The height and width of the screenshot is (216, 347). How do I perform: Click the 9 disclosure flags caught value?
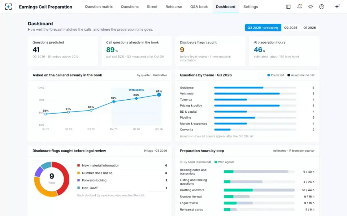tap(182, 50)
